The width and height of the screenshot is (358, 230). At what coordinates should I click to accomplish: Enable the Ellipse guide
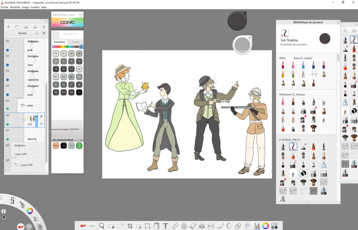[184, 226]
